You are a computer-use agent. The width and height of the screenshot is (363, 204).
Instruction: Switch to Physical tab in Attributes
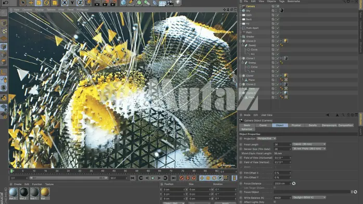pyautogui.click(x=296, y=125)
